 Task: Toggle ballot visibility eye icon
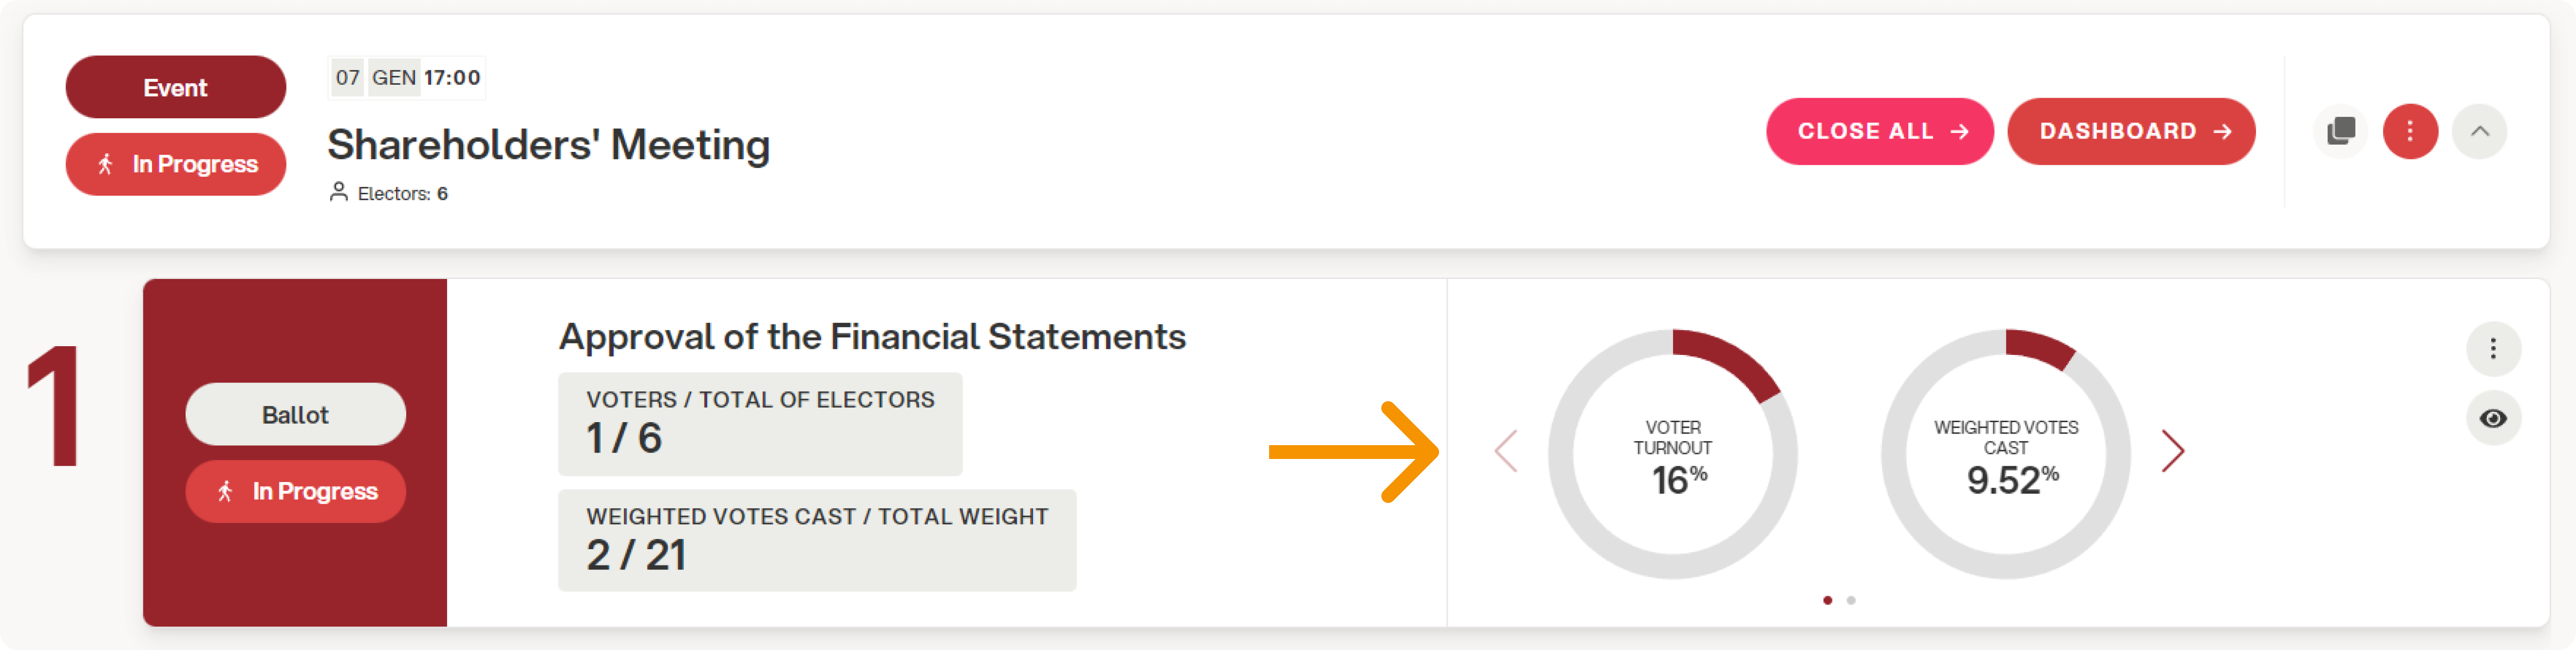click(x=2493, y=418)
